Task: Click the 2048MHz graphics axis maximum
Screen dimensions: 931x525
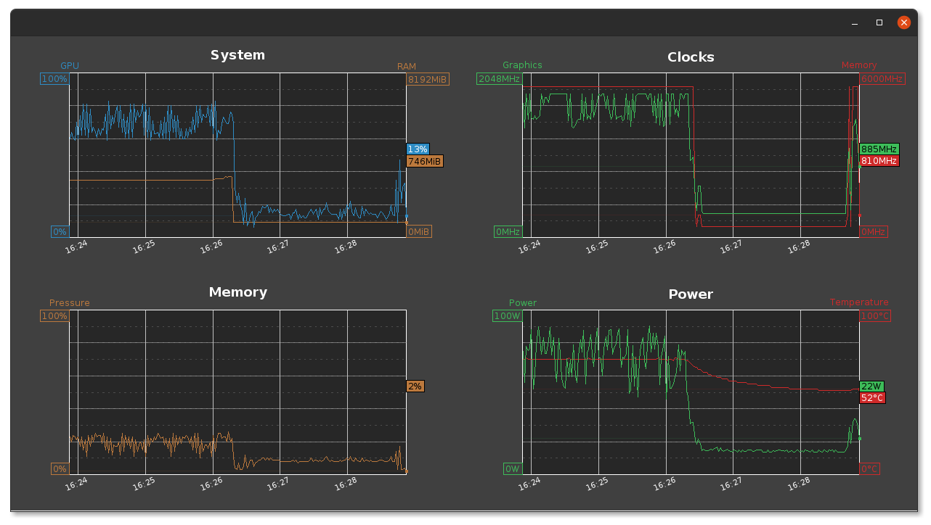Action: point(499,79)
